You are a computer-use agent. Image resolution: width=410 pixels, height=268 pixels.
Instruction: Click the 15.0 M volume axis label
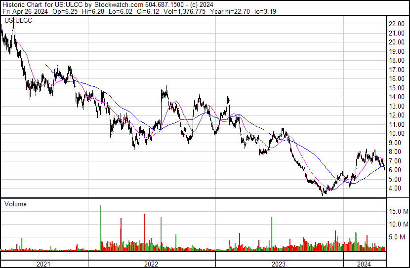click(x=398, y=211)
